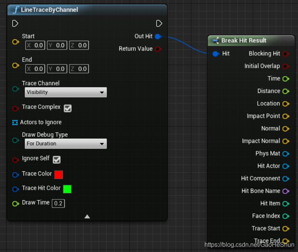Click the Trace Start output pin

[x=286, y=229]
